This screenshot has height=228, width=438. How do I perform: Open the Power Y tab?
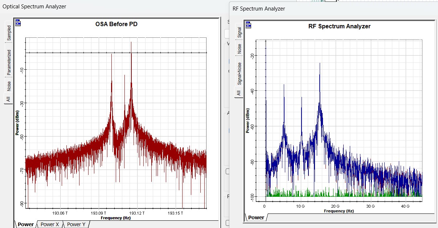click(76, 224)
